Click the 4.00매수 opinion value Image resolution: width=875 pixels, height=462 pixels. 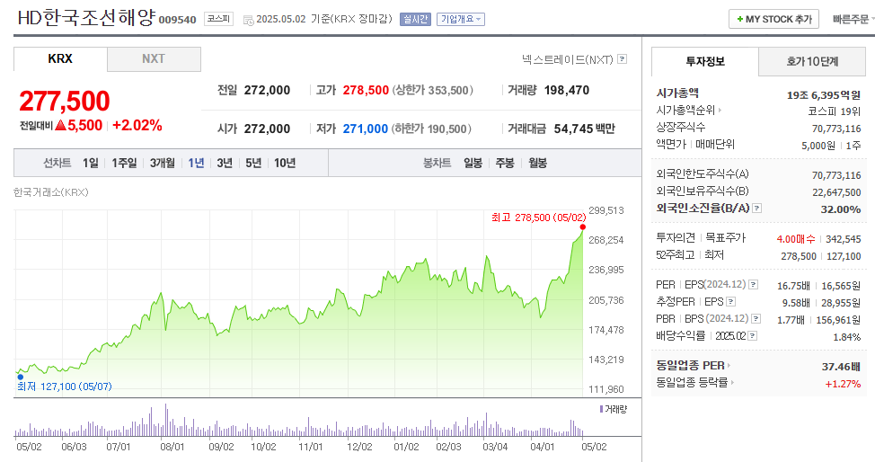point(796,239)
